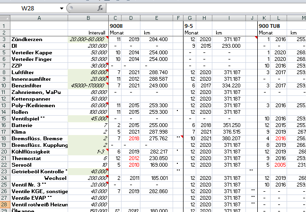Click the km value '376.515'
The width and height of the screenshot is (306, 212).
tap(229, 132)
